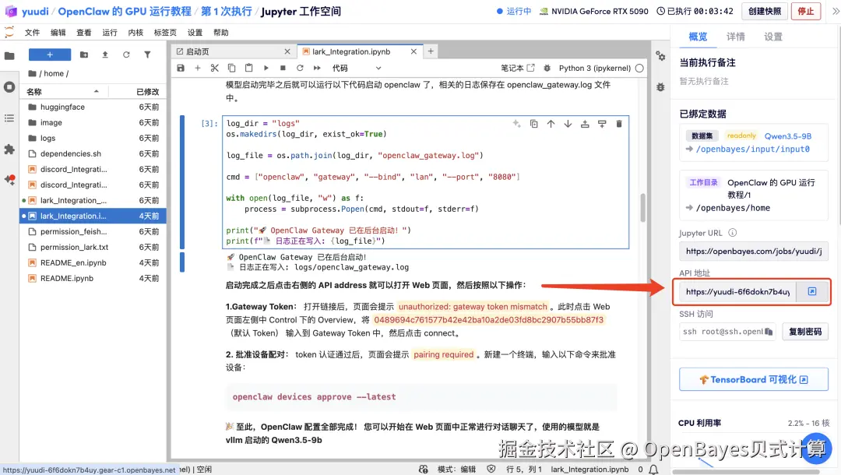This screenshot has width=841, height=475.
Task: Click the red 停止 button
Action: pyautogui.click(x=806, y=11)
